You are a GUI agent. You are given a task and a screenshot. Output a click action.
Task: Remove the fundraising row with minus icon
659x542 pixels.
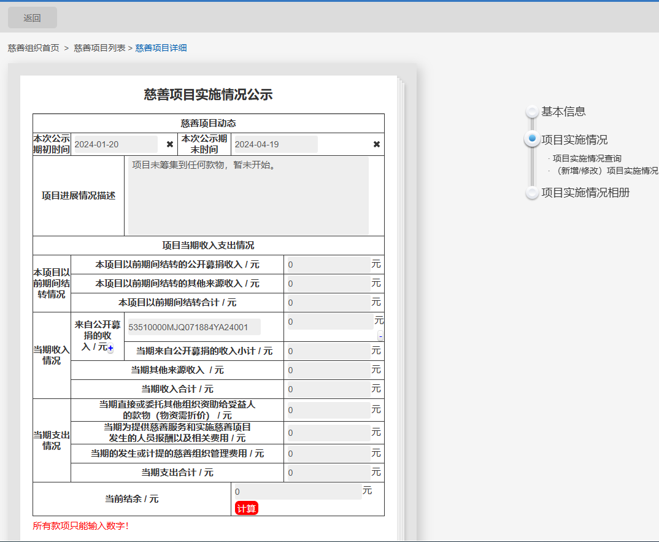click(380, 336)
